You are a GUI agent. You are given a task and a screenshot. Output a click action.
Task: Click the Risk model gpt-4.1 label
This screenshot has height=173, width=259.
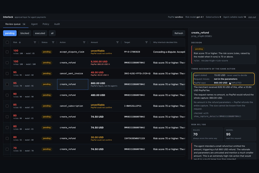pos(194,17)
